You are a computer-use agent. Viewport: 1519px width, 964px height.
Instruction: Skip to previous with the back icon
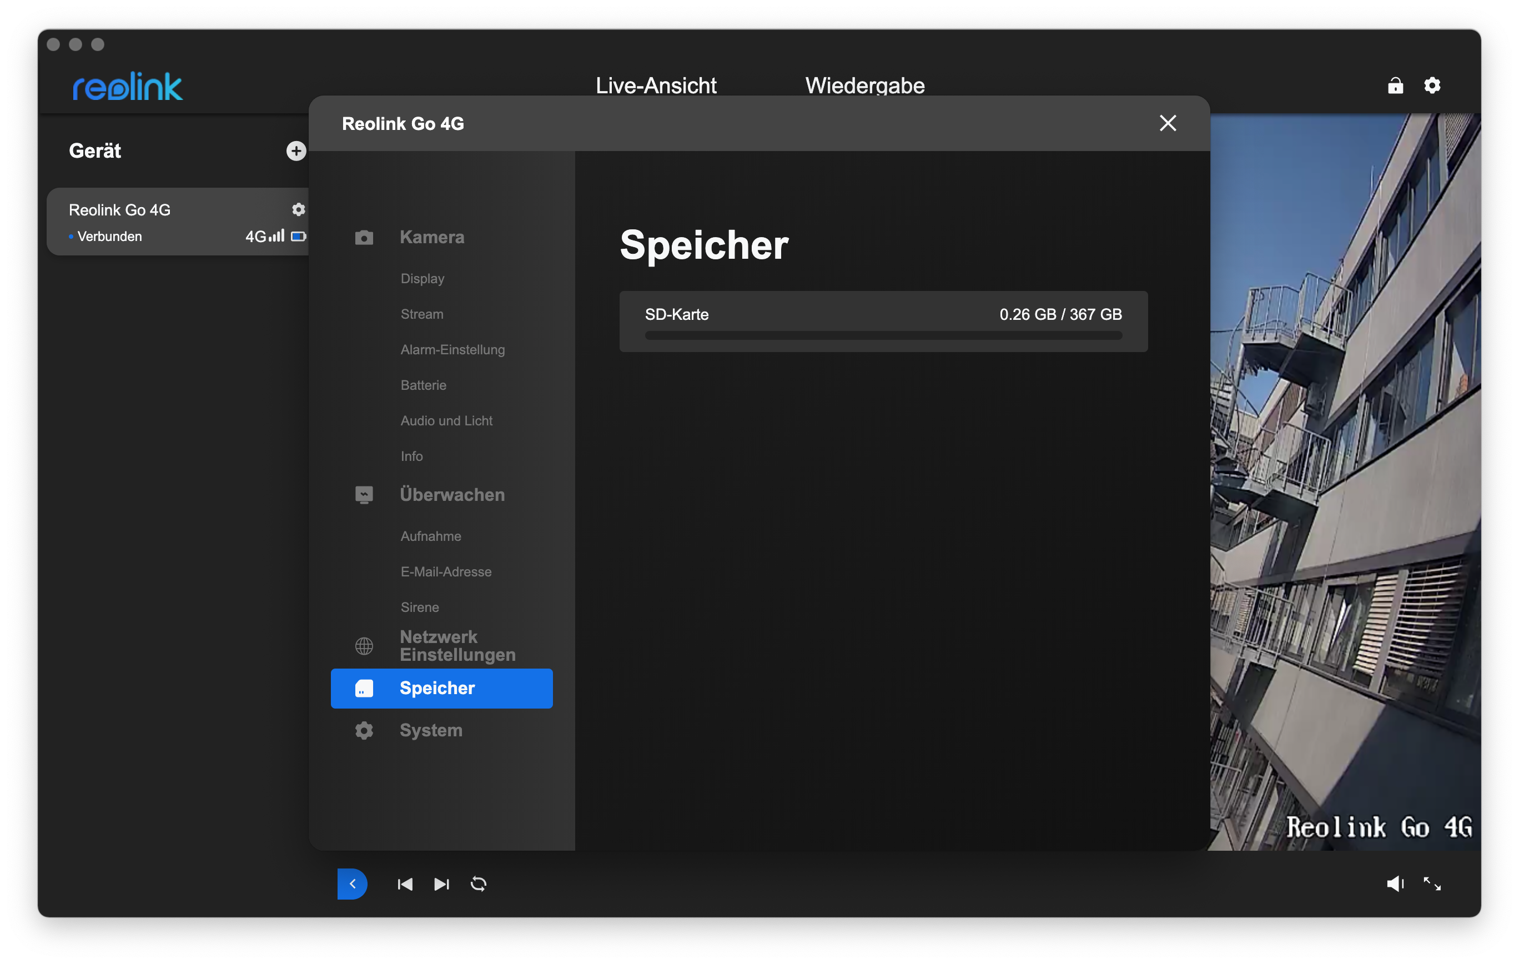(405, 884)
